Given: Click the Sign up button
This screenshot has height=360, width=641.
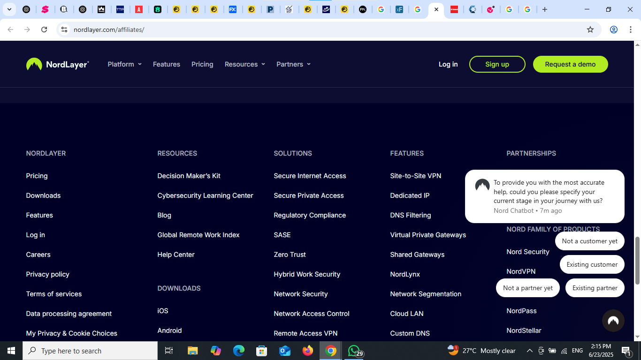Looking at the screenshot, I should tap(497, 64).
